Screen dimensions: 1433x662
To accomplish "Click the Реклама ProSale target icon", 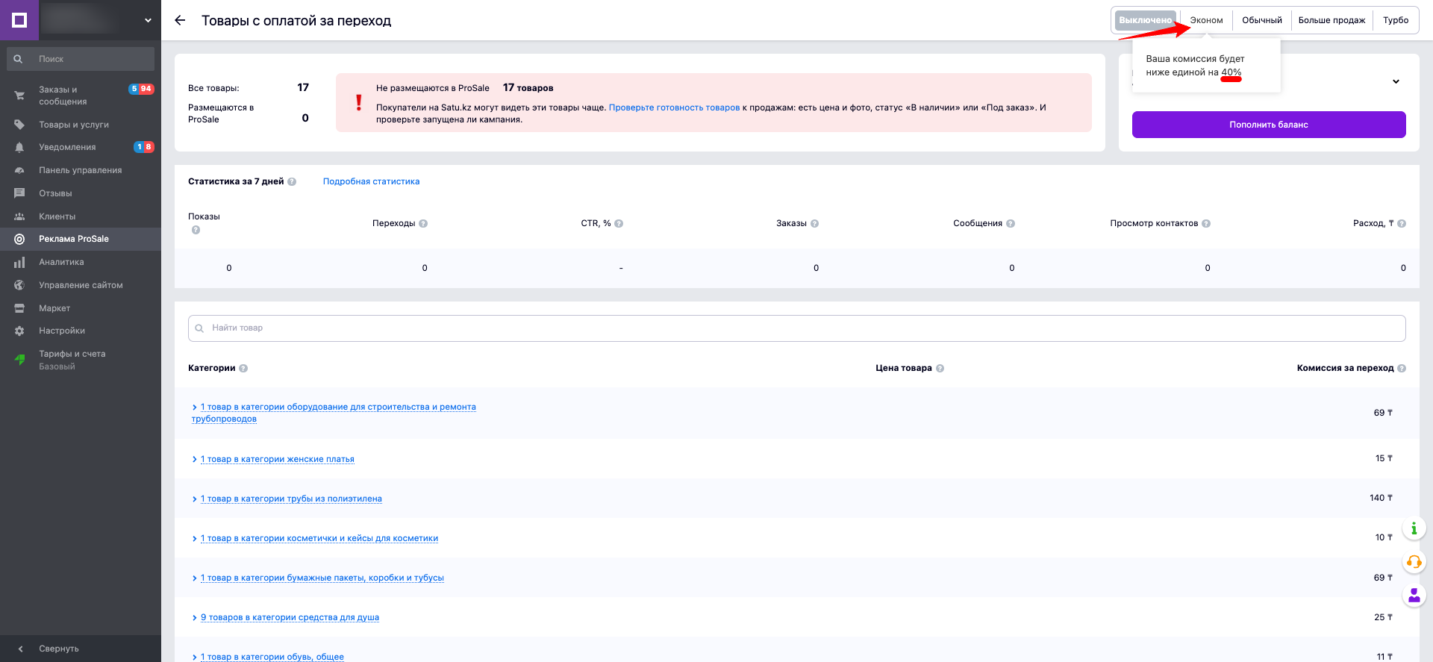I will [19, 239].
